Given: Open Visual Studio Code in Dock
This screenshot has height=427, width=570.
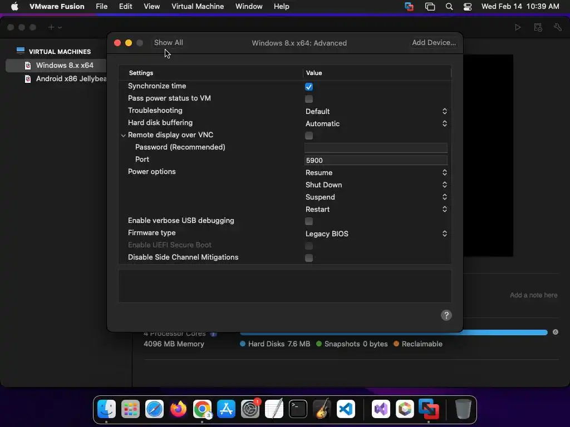Looking at the screenshot, I should tap(346, 409).
